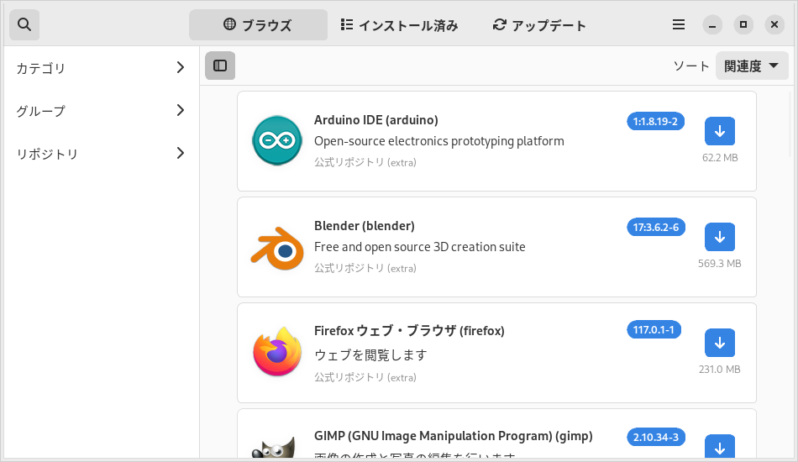Click Blender version badge 17:3.6.2-6

click(x=656, y=228)
